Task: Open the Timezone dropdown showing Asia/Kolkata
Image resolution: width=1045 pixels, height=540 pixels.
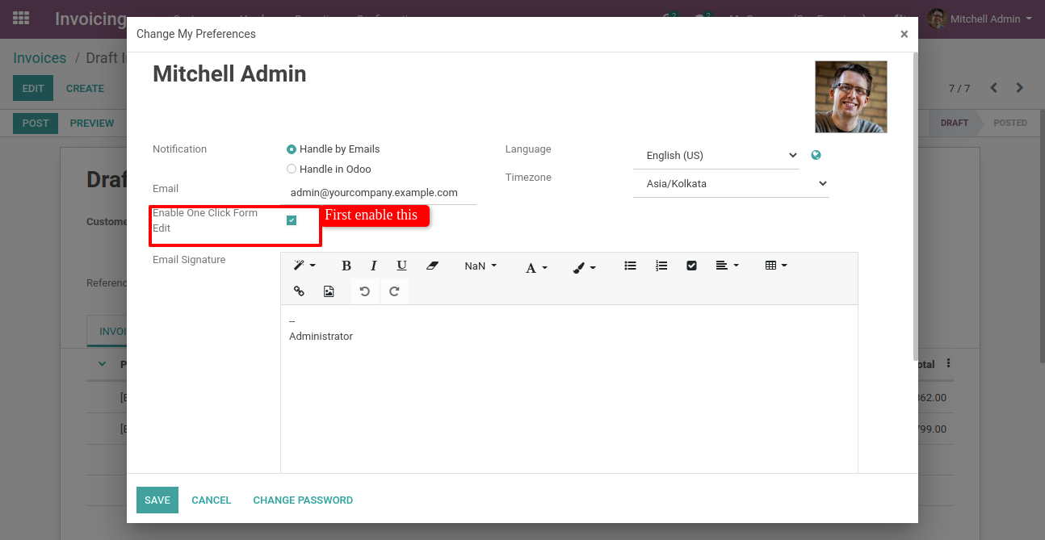Action: 731,184
